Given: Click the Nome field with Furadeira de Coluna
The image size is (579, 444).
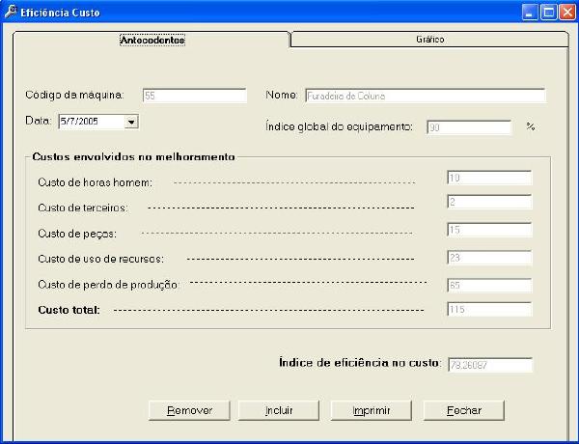Looking at the screenshot, I should (x=426, y=96).
